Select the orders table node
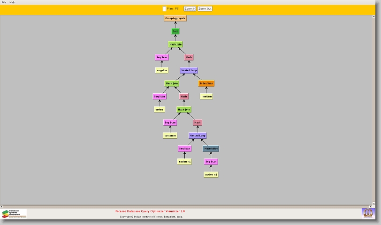Screen dimensions: 381x225 click(x=160, y=110)
